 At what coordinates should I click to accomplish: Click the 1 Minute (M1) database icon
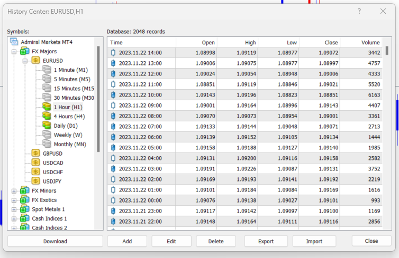click(47, 70)
